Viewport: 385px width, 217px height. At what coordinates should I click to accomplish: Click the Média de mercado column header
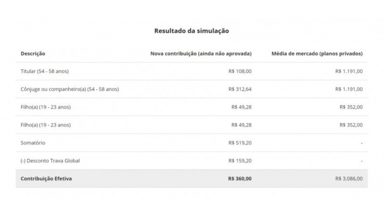point(317,54)
